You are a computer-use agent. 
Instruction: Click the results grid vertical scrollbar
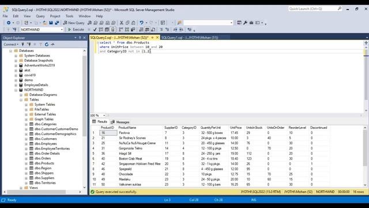365,156
